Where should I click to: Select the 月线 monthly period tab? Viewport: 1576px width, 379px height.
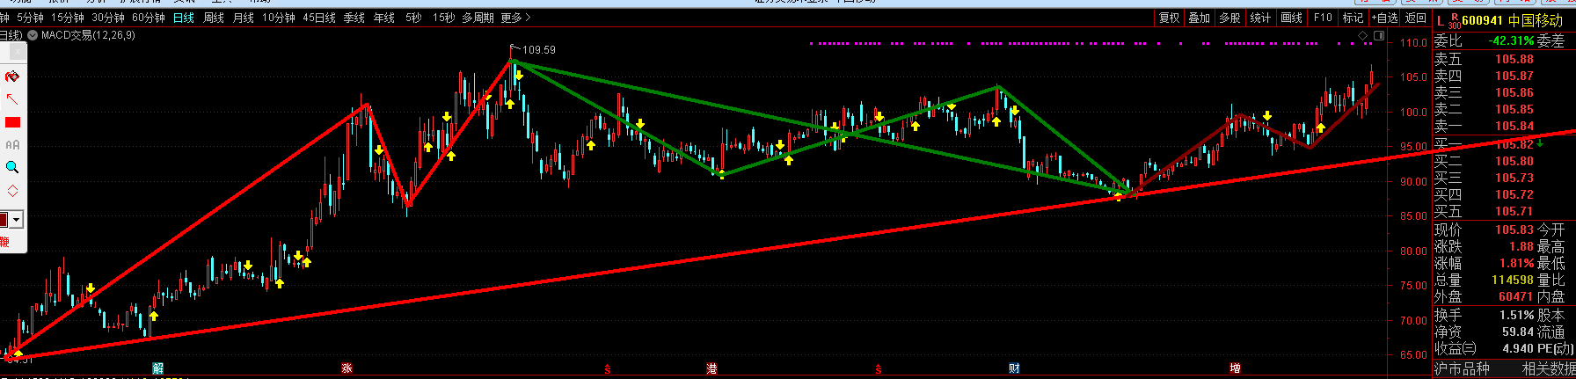pyautogui.click(x=244, y=18)
